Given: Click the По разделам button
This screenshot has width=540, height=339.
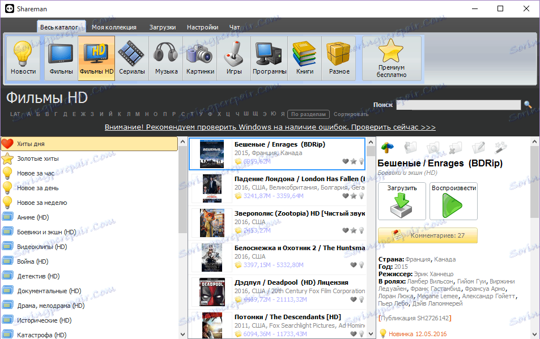Looking at the screenshot, I should [x=308, y=114].
